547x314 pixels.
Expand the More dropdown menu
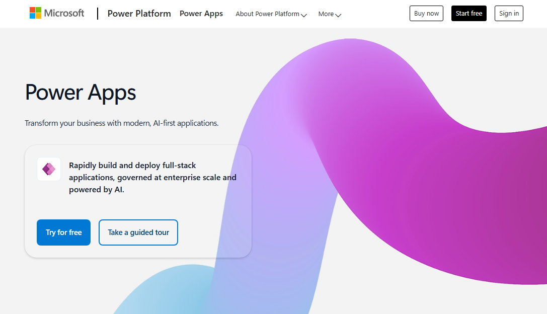[330, 14]
